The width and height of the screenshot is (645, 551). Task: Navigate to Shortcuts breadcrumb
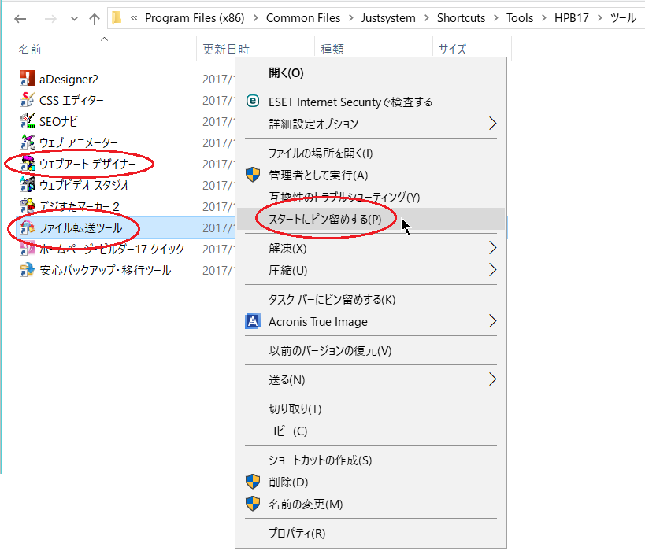coord(462,18)
